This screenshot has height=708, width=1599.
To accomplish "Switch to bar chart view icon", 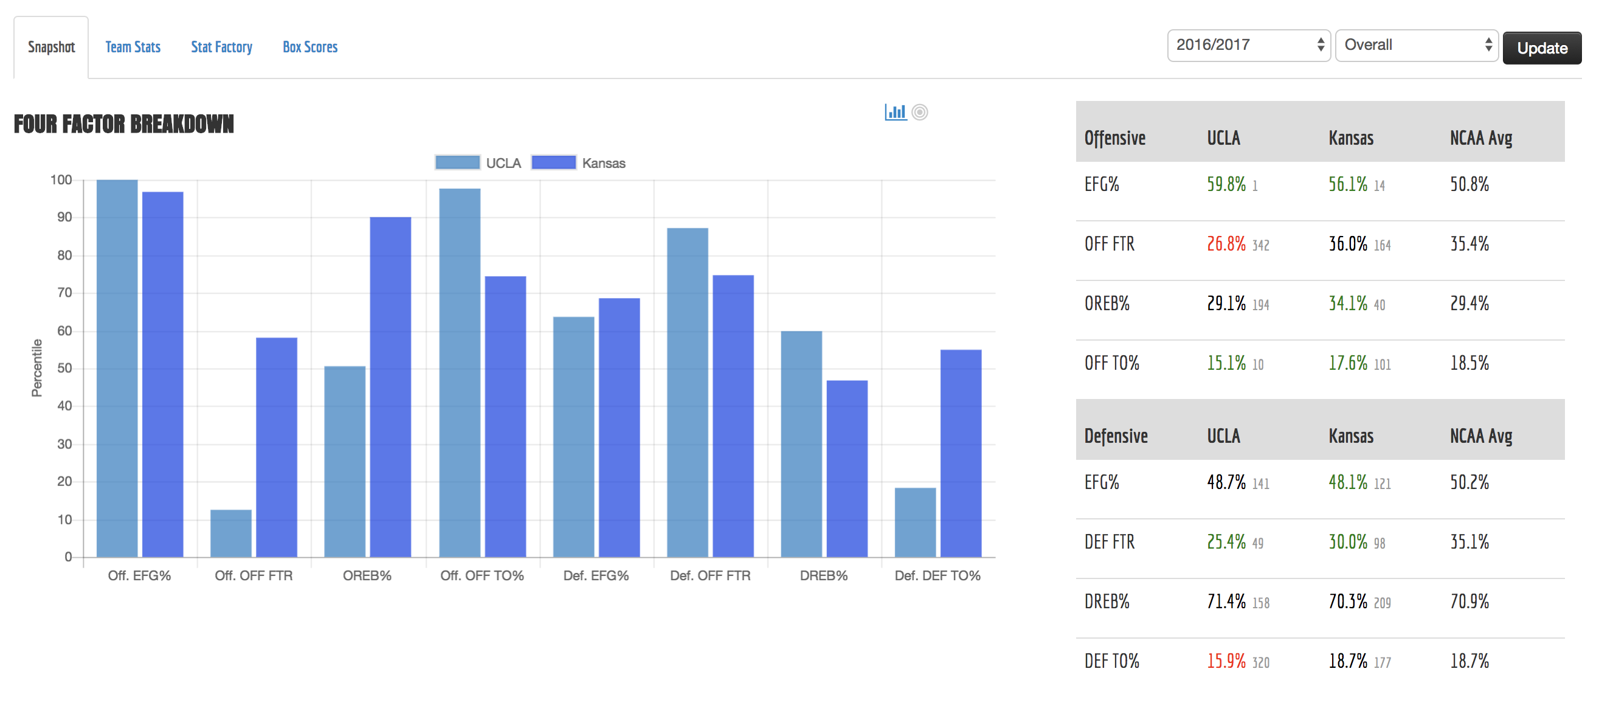I will [x=895, y=112].
